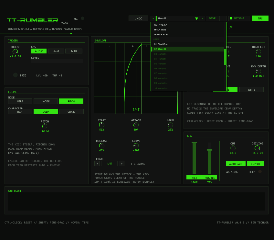Select preset 02 User 02

(x=187, y=49)
